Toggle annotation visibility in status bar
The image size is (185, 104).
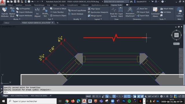point(138,96)
